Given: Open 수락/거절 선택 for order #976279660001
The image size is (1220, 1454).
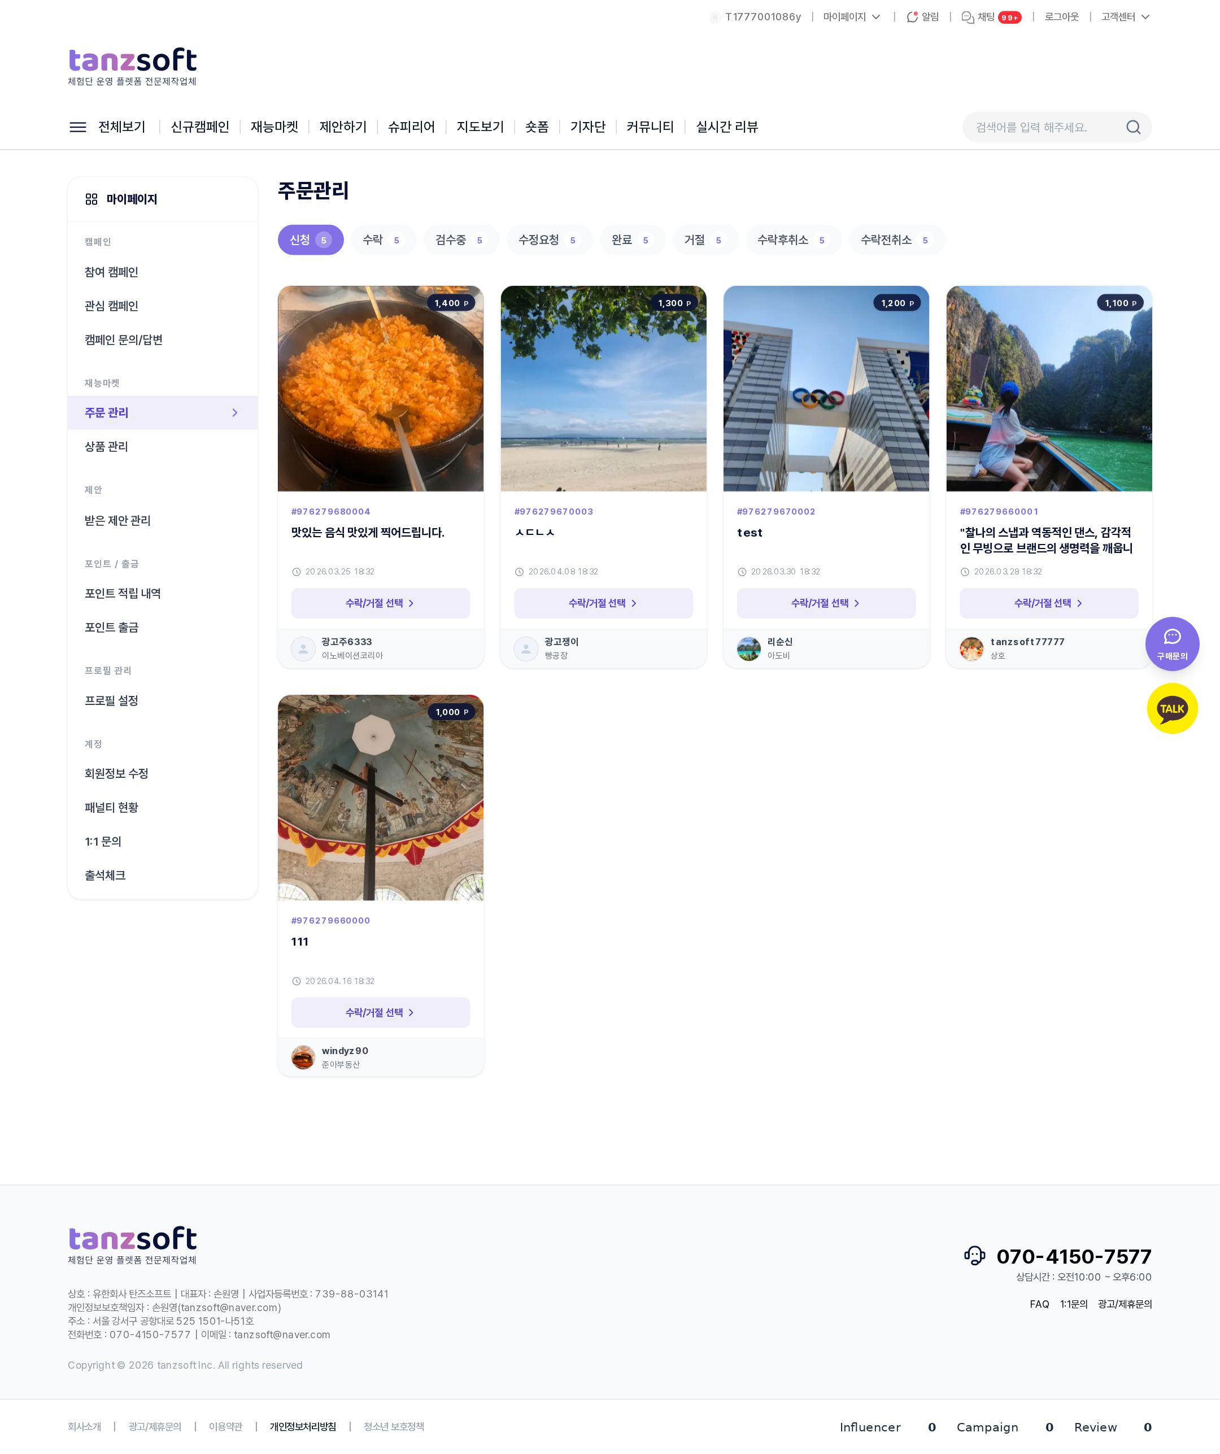Looking at the screenshot, I should [1049, 603].
